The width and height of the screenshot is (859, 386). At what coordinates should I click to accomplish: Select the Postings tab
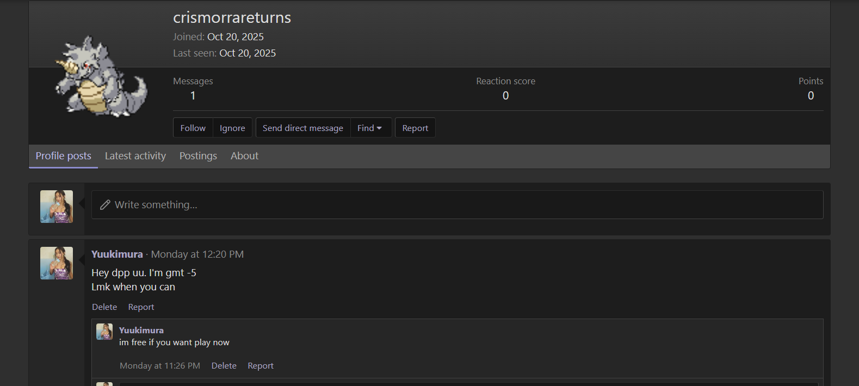click(198, 156)
